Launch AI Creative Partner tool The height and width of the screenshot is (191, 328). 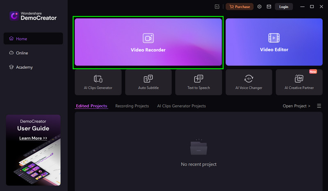[x=299, y=82]
